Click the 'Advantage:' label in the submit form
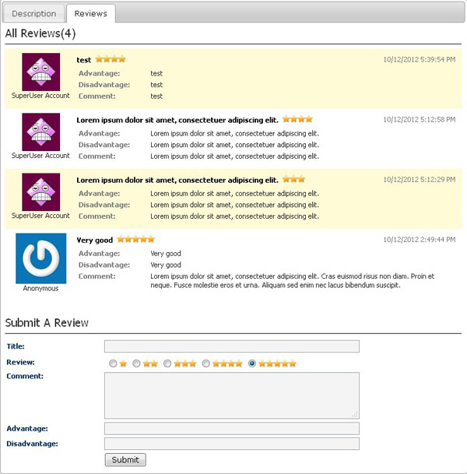 click(27, 429)
